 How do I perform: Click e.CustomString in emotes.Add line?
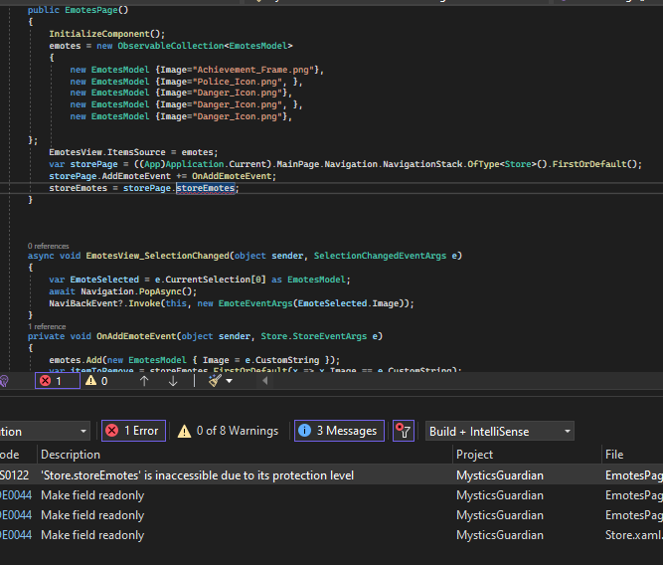282,360
